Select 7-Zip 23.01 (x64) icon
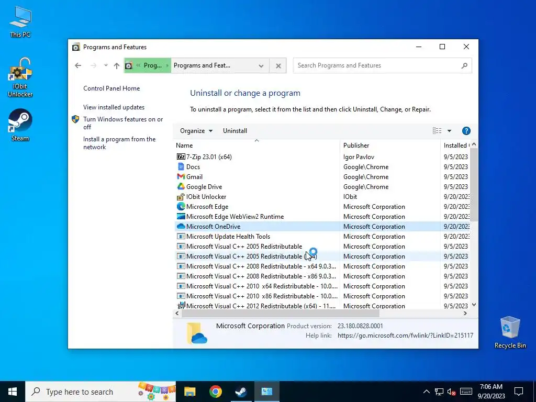Screen dimensions: 536x402 tap(181, 157)
